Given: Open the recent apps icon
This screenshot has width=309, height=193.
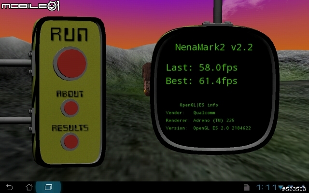Looking at the screenshot, I should [x=48, y=187].
